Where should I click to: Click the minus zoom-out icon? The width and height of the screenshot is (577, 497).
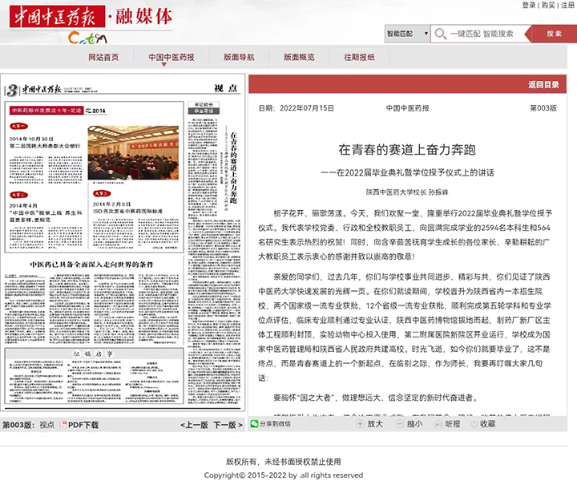click(399, 424)
